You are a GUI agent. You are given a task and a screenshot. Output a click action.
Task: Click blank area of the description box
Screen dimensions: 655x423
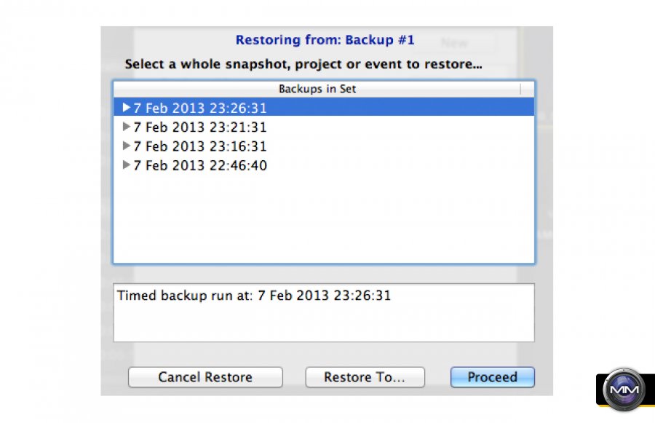[x=324, y=324]
